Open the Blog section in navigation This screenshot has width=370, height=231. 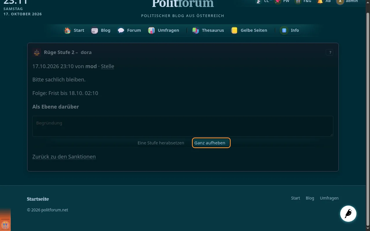(101, 30)
